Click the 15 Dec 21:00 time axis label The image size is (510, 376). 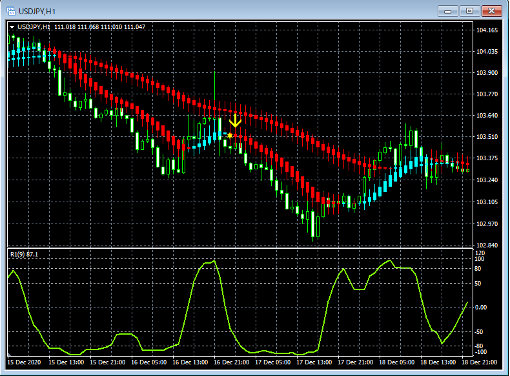coord(107,362)
